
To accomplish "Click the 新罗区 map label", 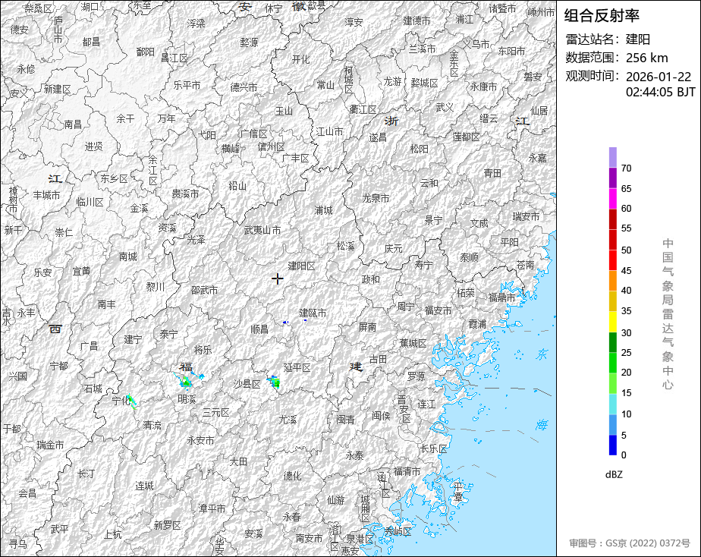I will 167,525.
